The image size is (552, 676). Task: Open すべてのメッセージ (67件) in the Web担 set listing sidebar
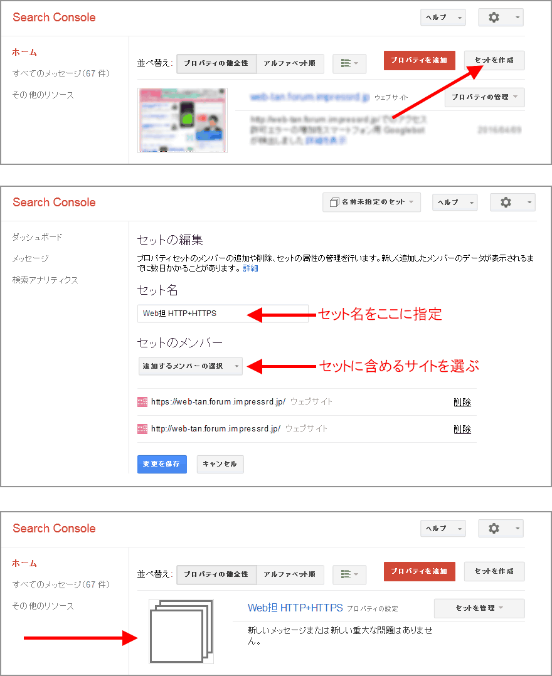tap(61, 584)
